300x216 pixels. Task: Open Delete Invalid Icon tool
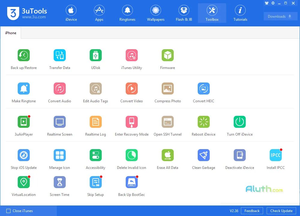132,155
